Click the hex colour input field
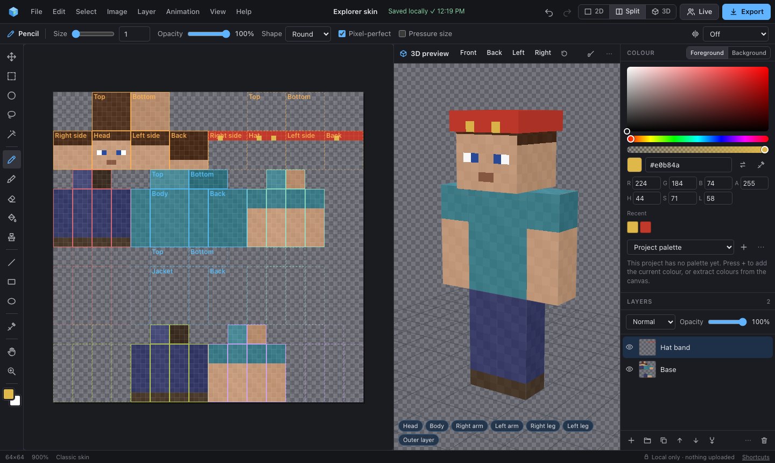 [688, 165]
